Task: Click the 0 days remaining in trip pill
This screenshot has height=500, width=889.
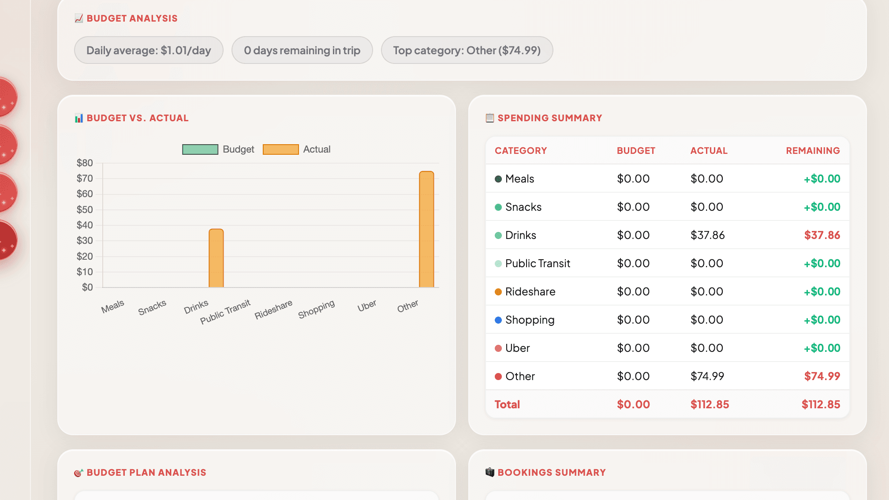Action: [302, 50]
